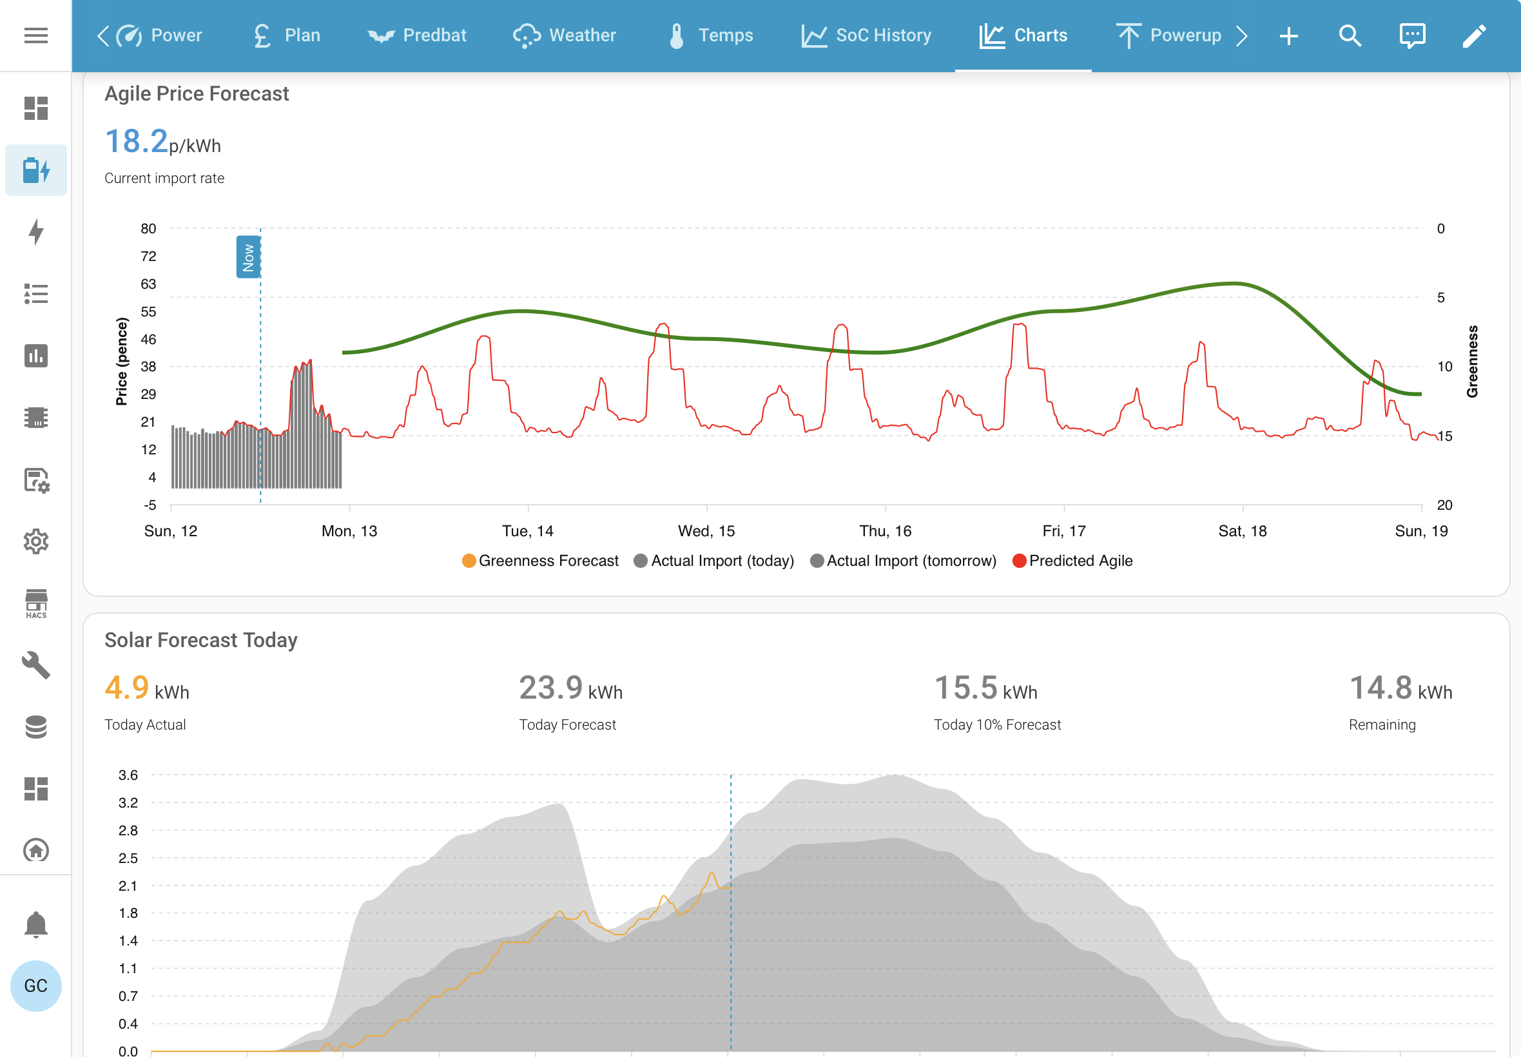Open the hamburger sidebar menu
Screen dimensions: 1521x1057
35,35
